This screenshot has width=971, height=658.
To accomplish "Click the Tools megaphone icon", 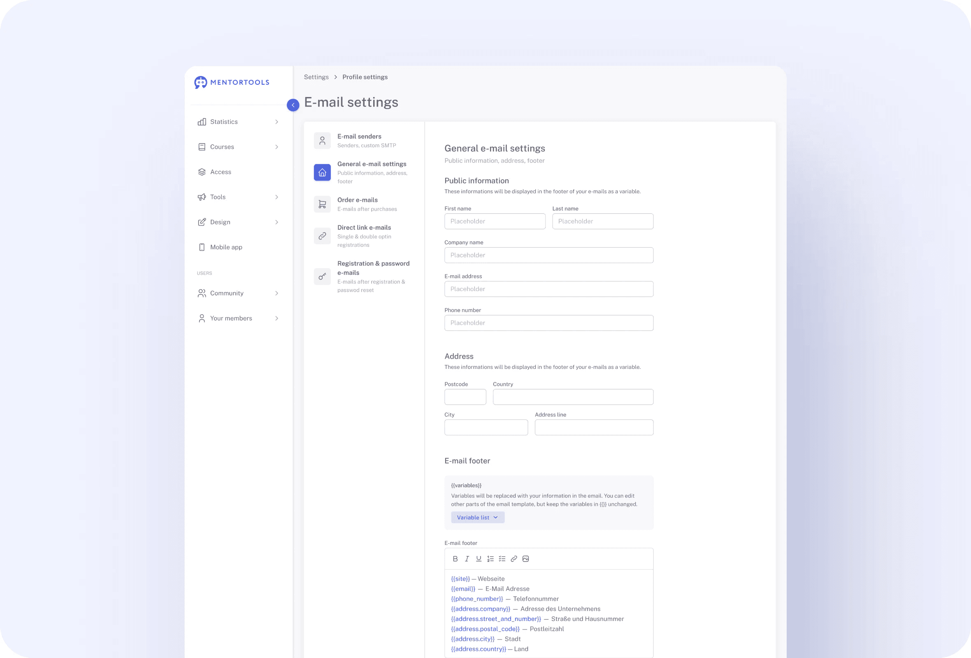I will point(202,197).
